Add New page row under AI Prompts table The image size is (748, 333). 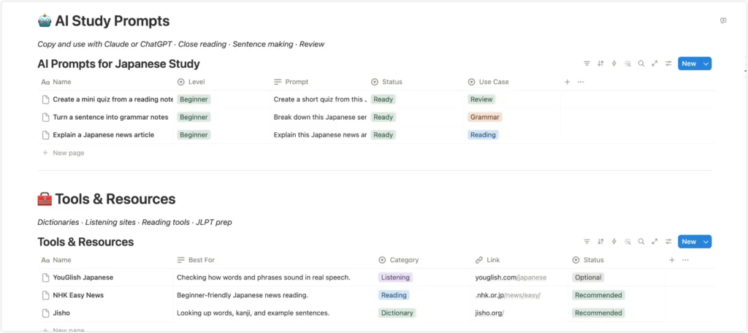click(x=64, y=153)
